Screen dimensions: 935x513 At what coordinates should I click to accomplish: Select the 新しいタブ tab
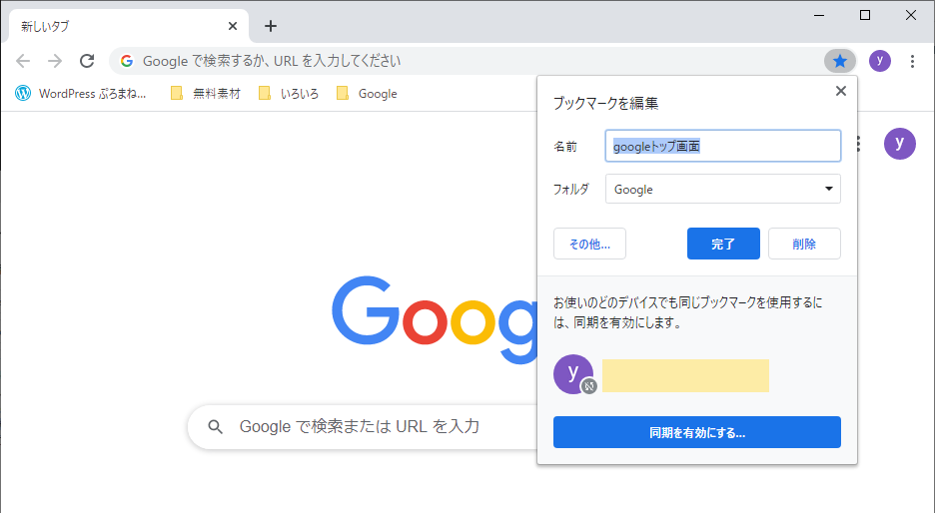(x=129, y=26)
